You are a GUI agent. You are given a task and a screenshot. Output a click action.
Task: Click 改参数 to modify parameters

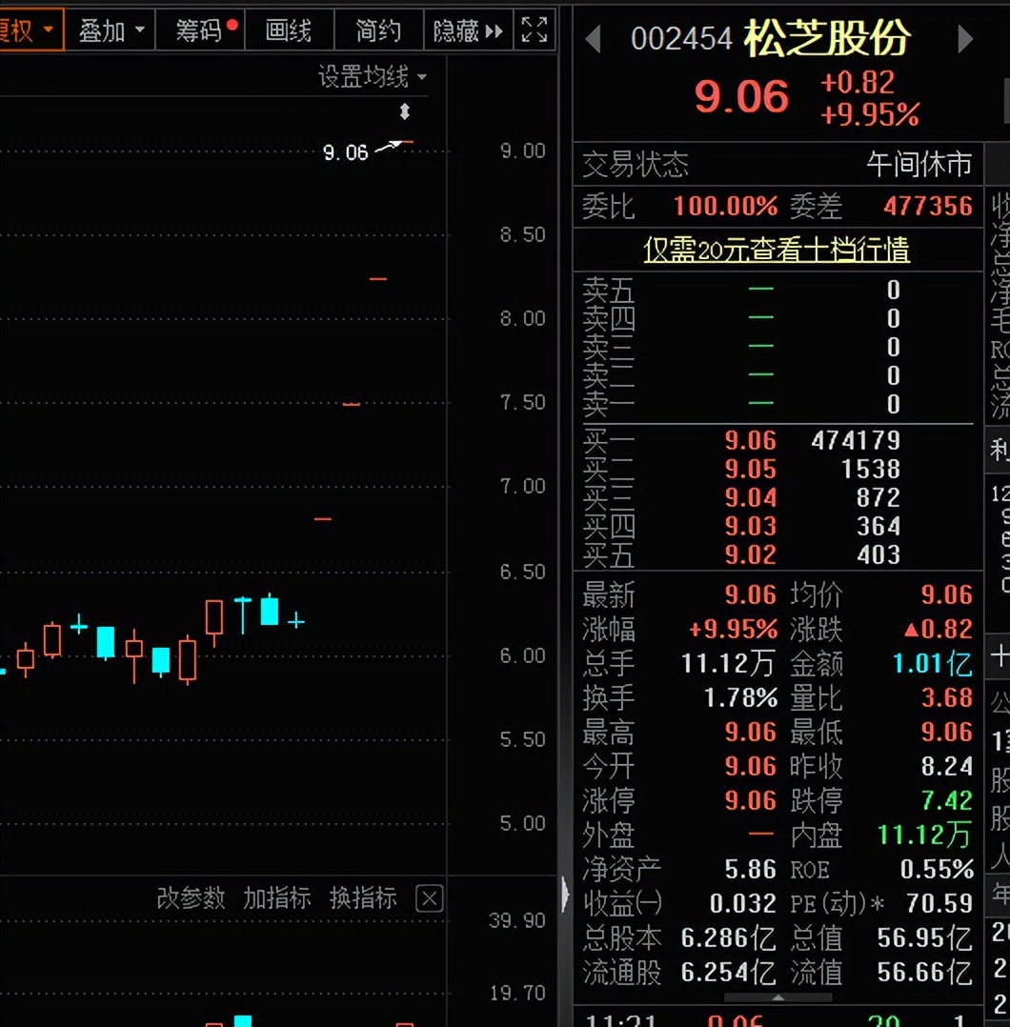(191, 898)
